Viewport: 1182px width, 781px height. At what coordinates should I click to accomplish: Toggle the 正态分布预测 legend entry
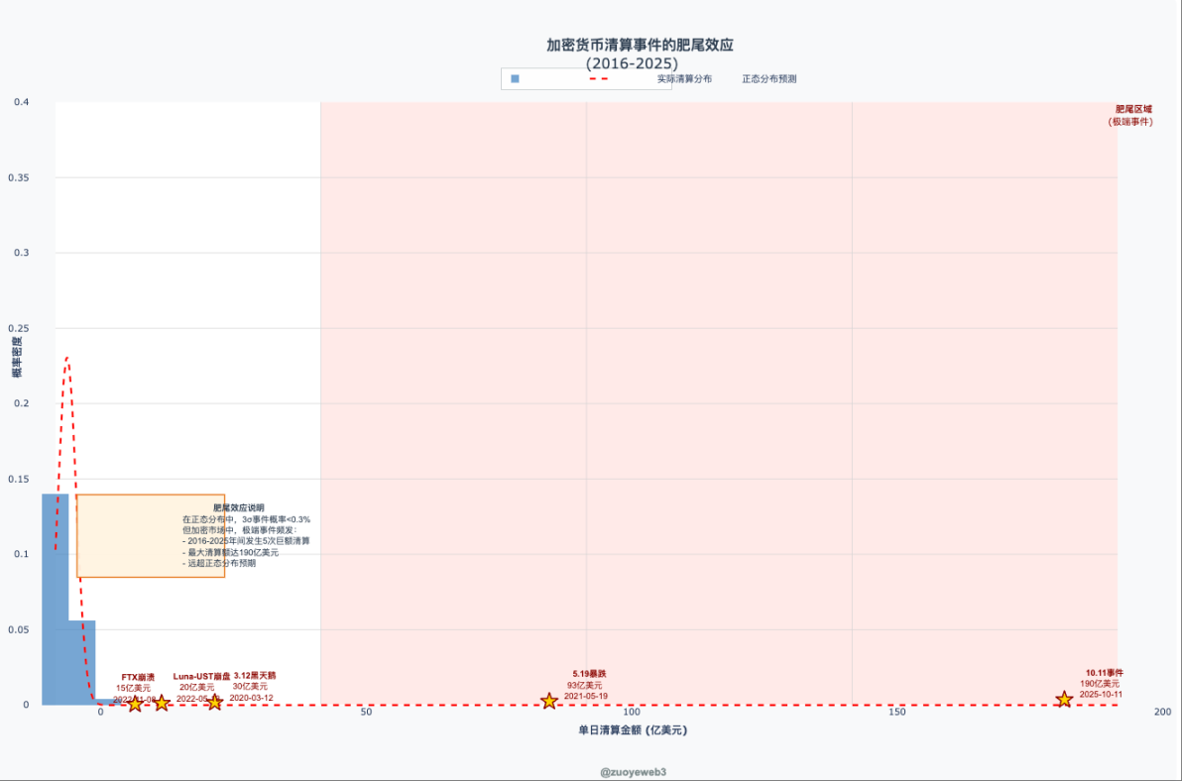click(x=768, y=78)
